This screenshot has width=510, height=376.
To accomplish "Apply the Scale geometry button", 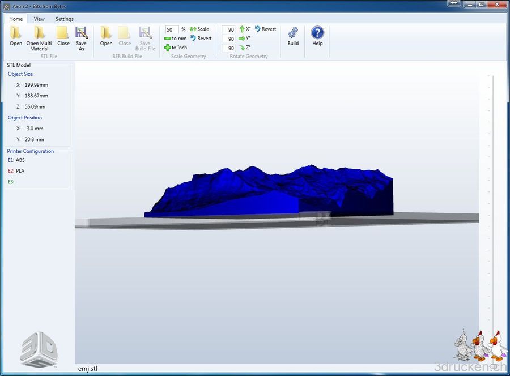I will coord(199,29).
